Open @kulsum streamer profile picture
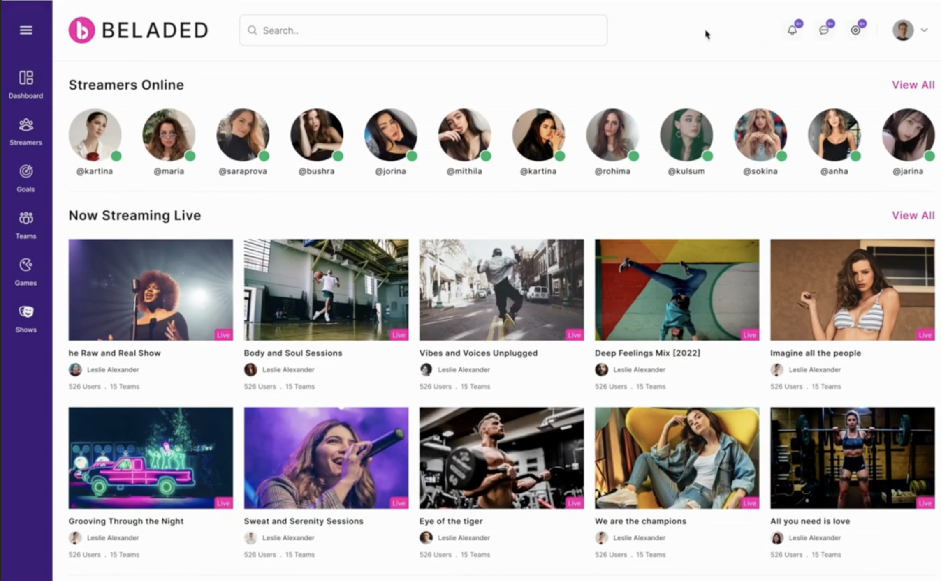 (686, 135)
